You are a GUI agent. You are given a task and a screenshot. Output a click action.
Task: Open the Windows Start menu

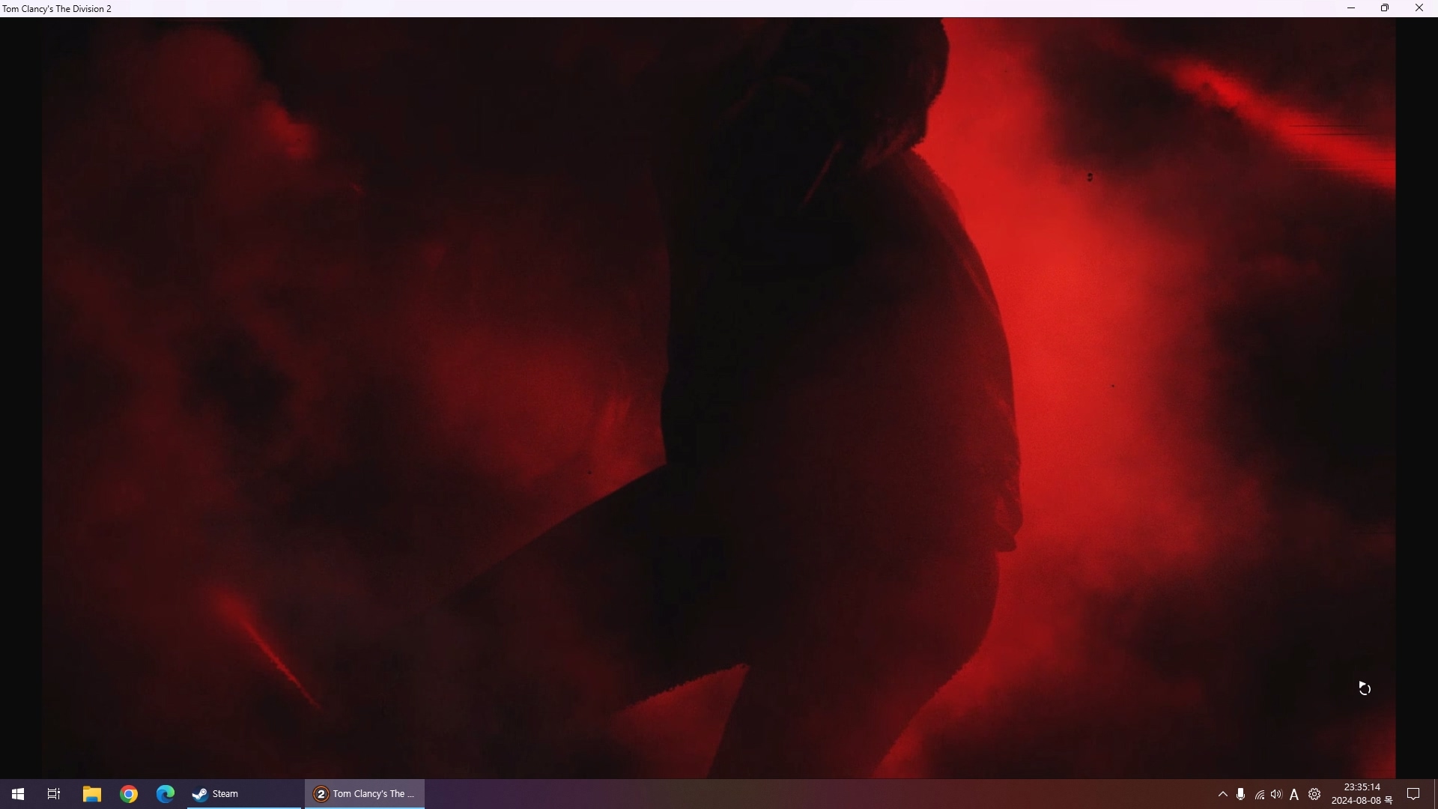click(18, 794)
